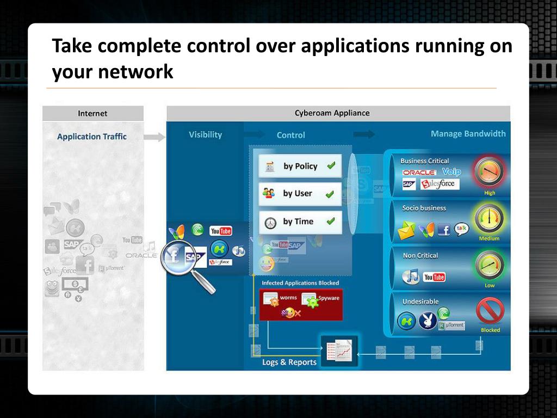Open the Logs & Reports document icon
Viewport: 557px width, 418px height.
pyautogui.click(x=339, y=349)
